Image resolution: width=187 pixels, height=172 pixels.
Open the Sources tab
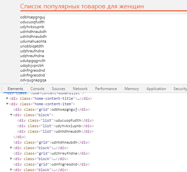pyautogui.click(x=58, y=89)
